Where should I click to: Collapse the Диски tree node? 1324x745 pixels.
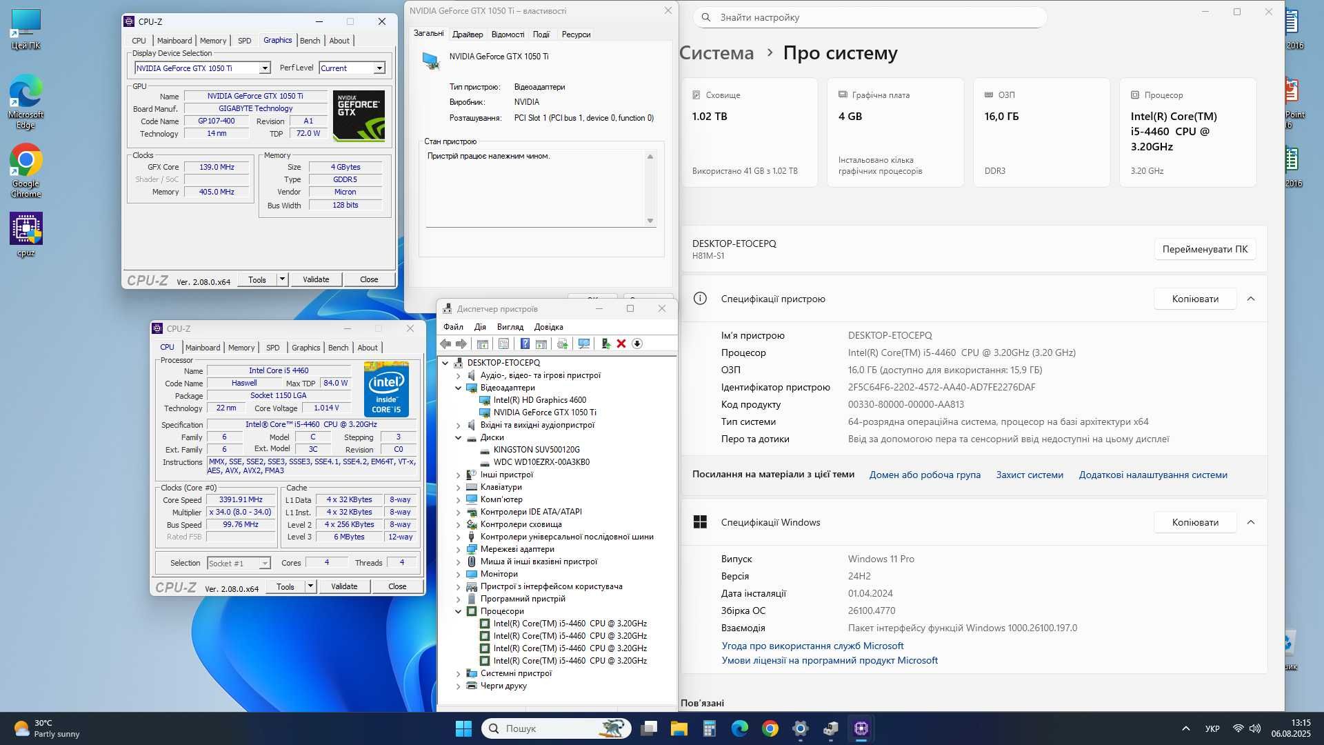click(x=459, y=437)
